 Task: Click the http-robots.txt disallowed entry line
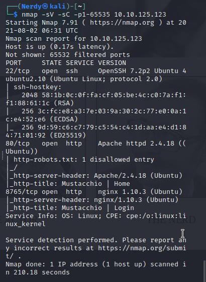84,160
